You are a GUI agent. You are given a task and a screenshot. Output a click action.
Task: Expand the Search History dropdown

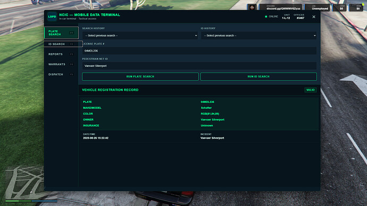[140, 36]
